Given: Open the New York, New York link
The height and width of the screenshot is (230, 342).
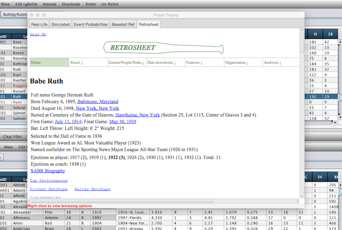Looking at the screenshot, I should point(98,108).
